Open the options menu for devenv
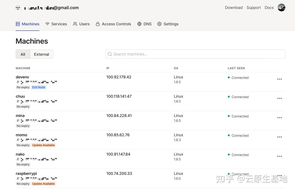Viewport: 295px width, 191px height. 279,79
